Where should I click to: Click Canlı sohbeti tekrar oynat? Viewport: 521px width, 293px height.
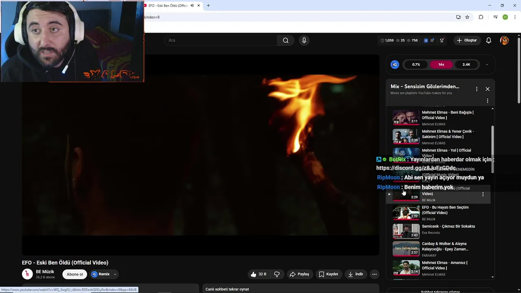point(227,289)
